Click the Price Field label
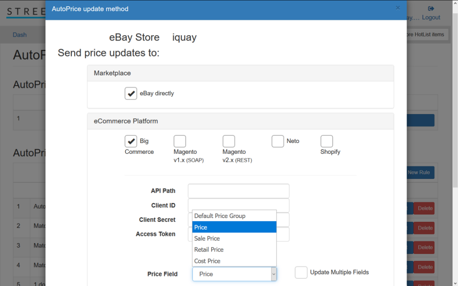 [x=162, y=274]
